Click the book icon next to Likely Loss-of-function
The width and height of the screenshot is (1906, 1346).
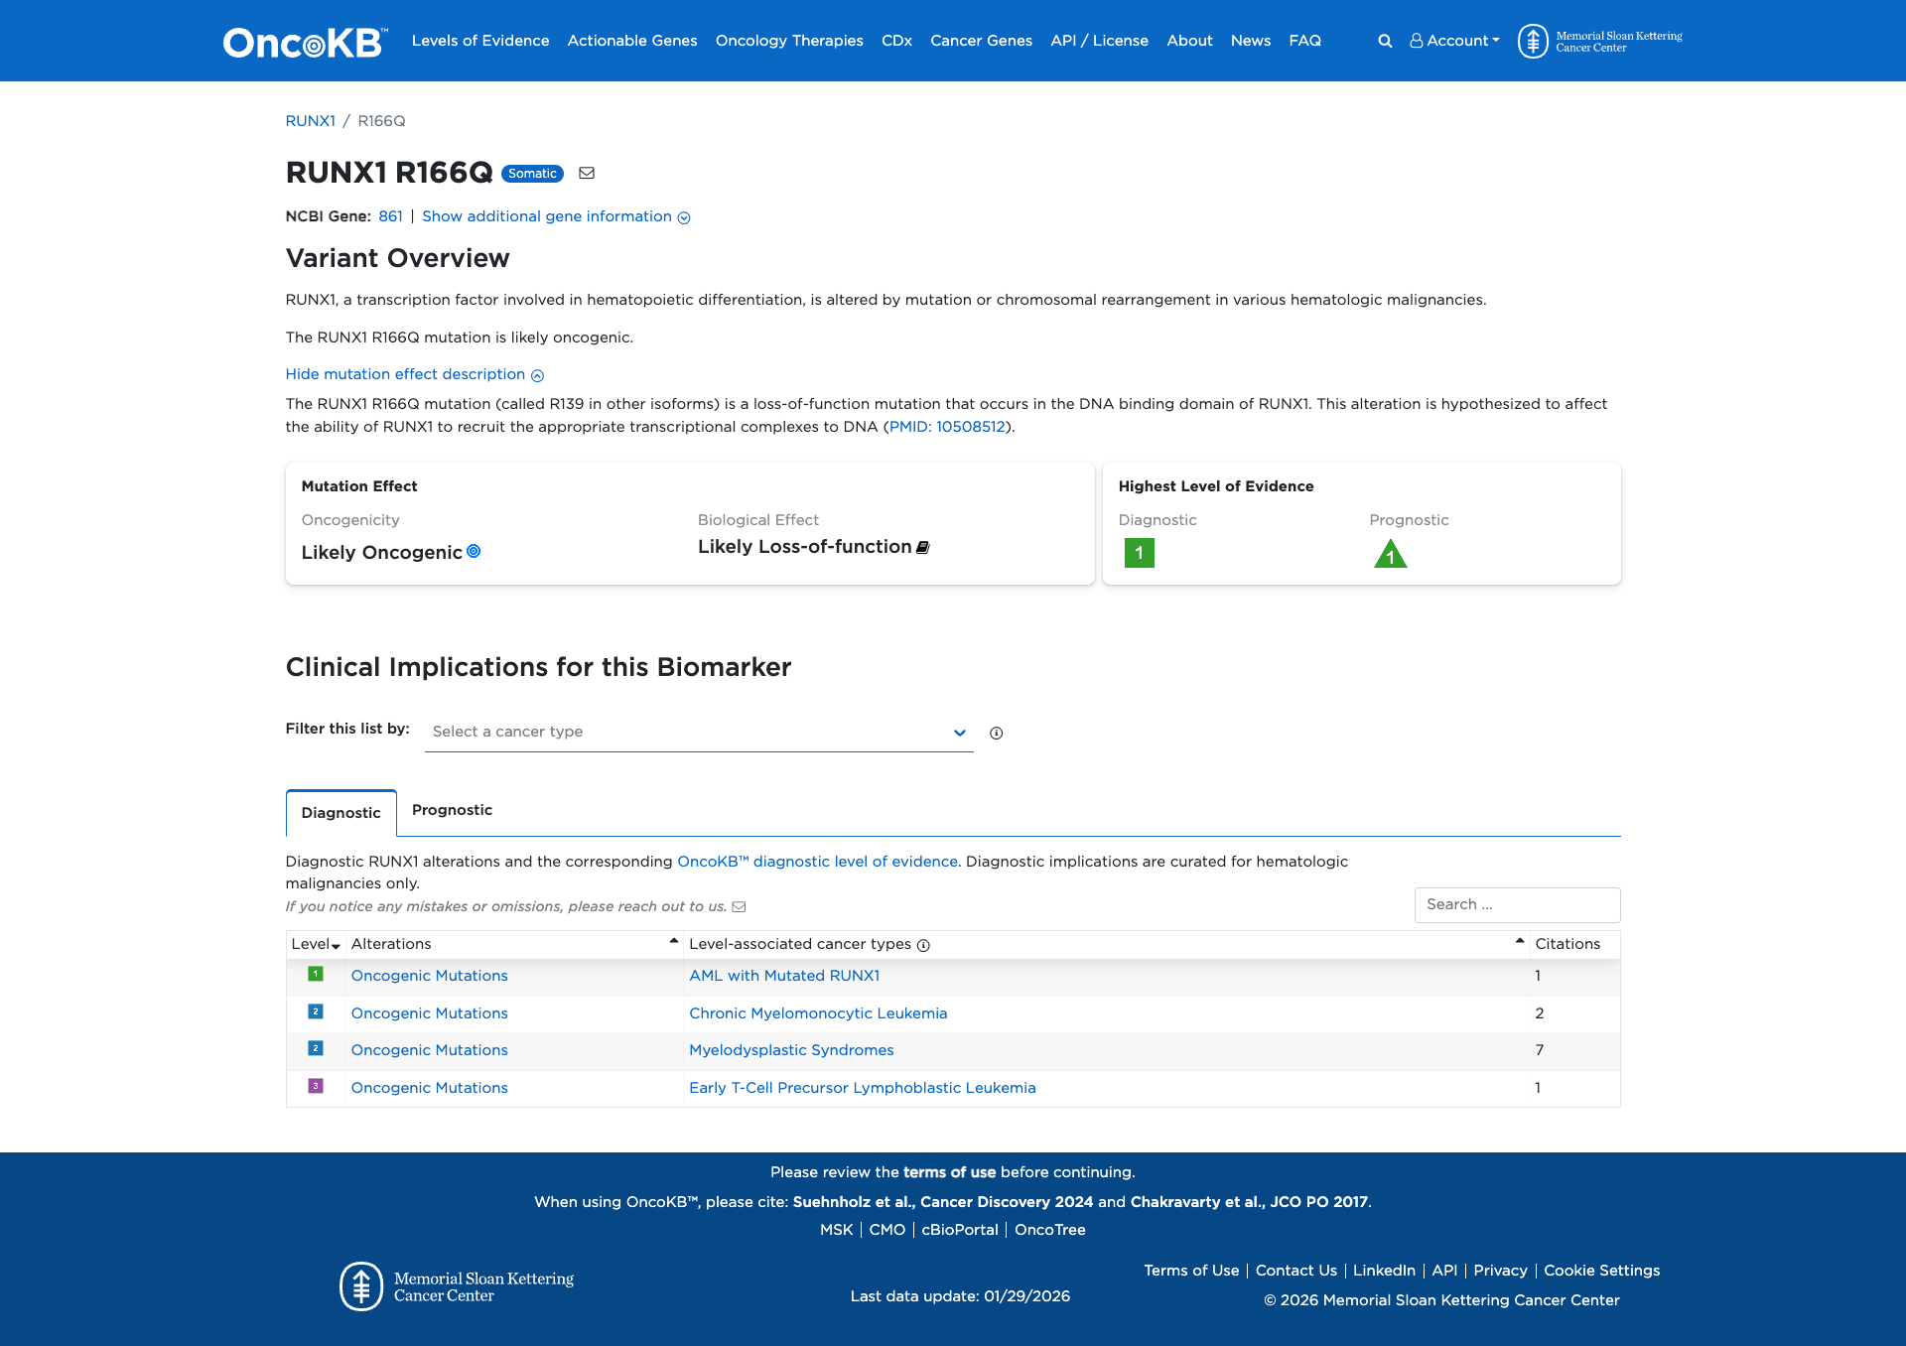pyautogui.click(x=922, y=547)
